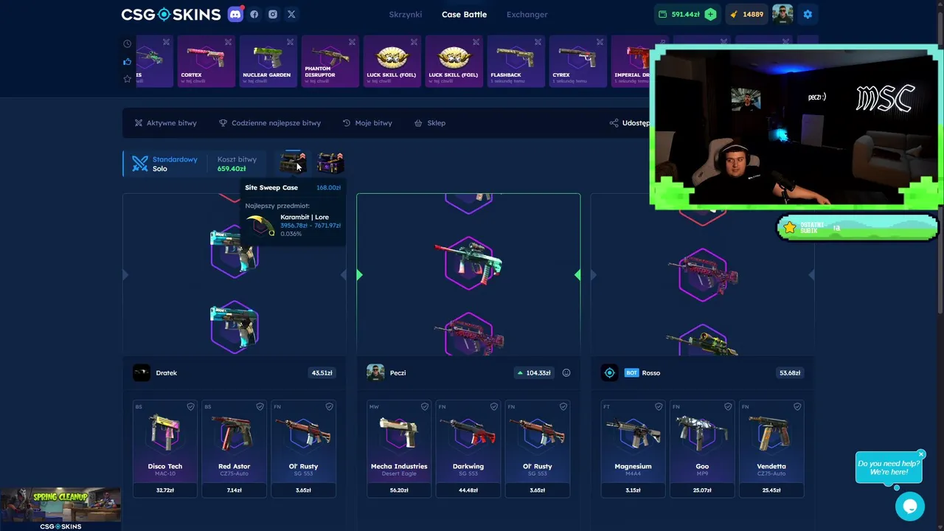The width and height of the screenshot is (944, 531).
Task: Click the shield icon on Disco Tech card
Action: coord(190,406)
